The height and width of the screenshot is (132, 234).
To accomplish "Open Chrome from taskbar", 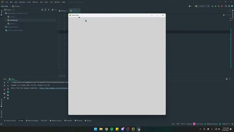I will [x=106, y=129].
